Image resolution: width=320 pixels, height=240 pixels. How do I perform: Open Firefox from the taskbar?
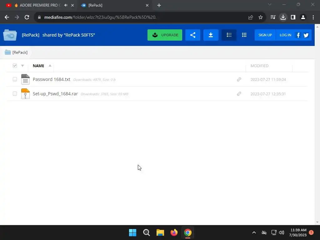click(x=174, y=232)
